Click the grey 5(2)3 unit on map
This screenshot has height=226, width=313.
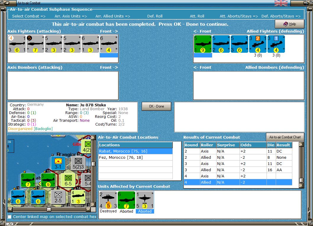point(78,163)
